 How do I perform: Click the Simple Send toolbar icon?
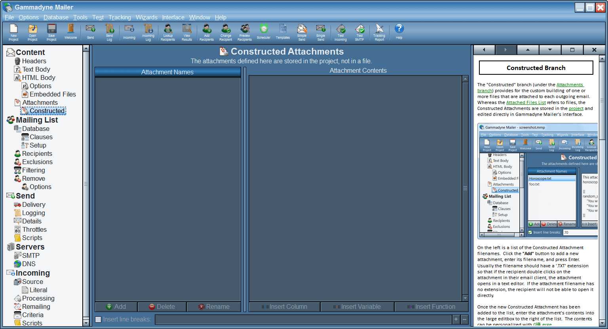click(302, 32)
